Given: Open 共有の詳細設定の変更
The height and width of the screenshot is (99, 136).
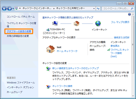Looking at the screenshot, I should pos(18,36).
